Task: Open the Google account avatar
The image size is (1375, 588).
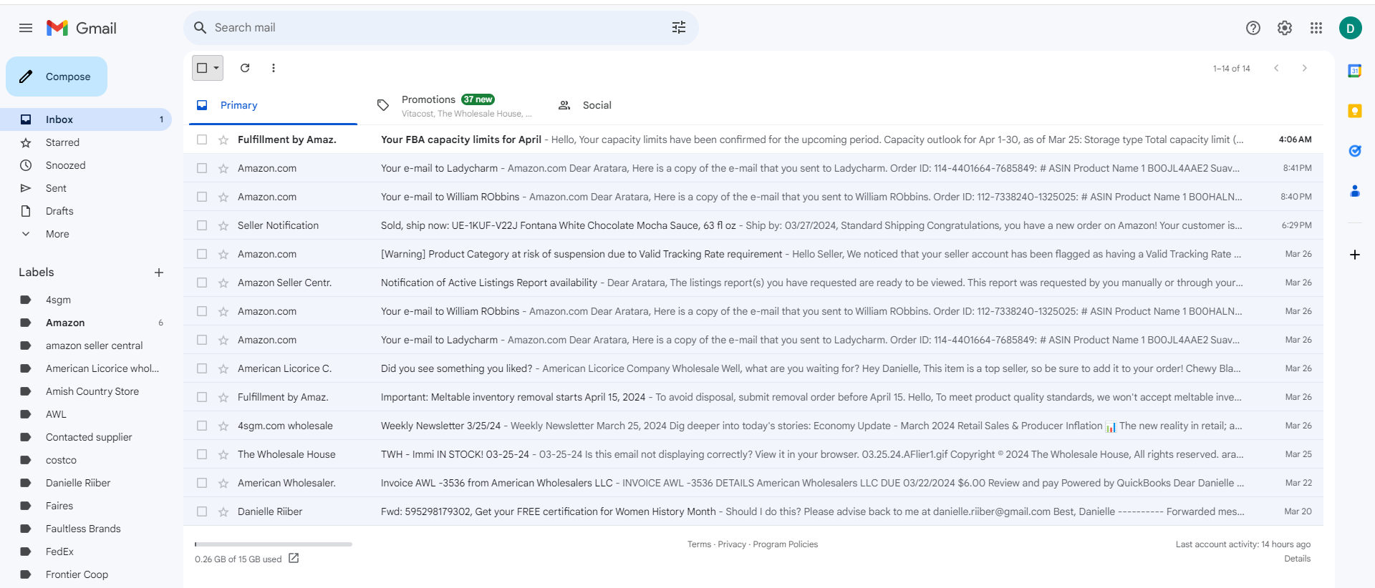Action: pos(1351,28)
